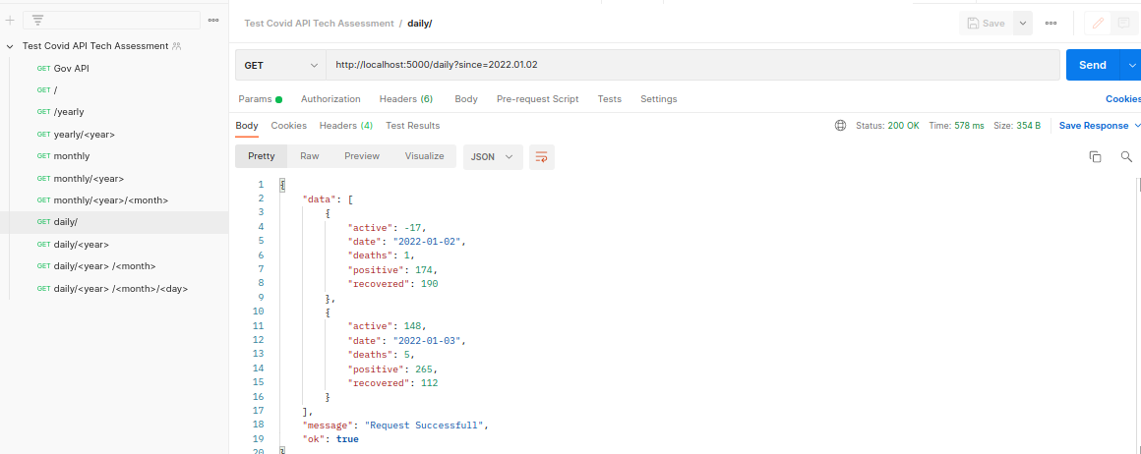Viewport: 1141px width, 454px height.
Task: Click the Save button disk icon
Action: click(x=973, y=24)
